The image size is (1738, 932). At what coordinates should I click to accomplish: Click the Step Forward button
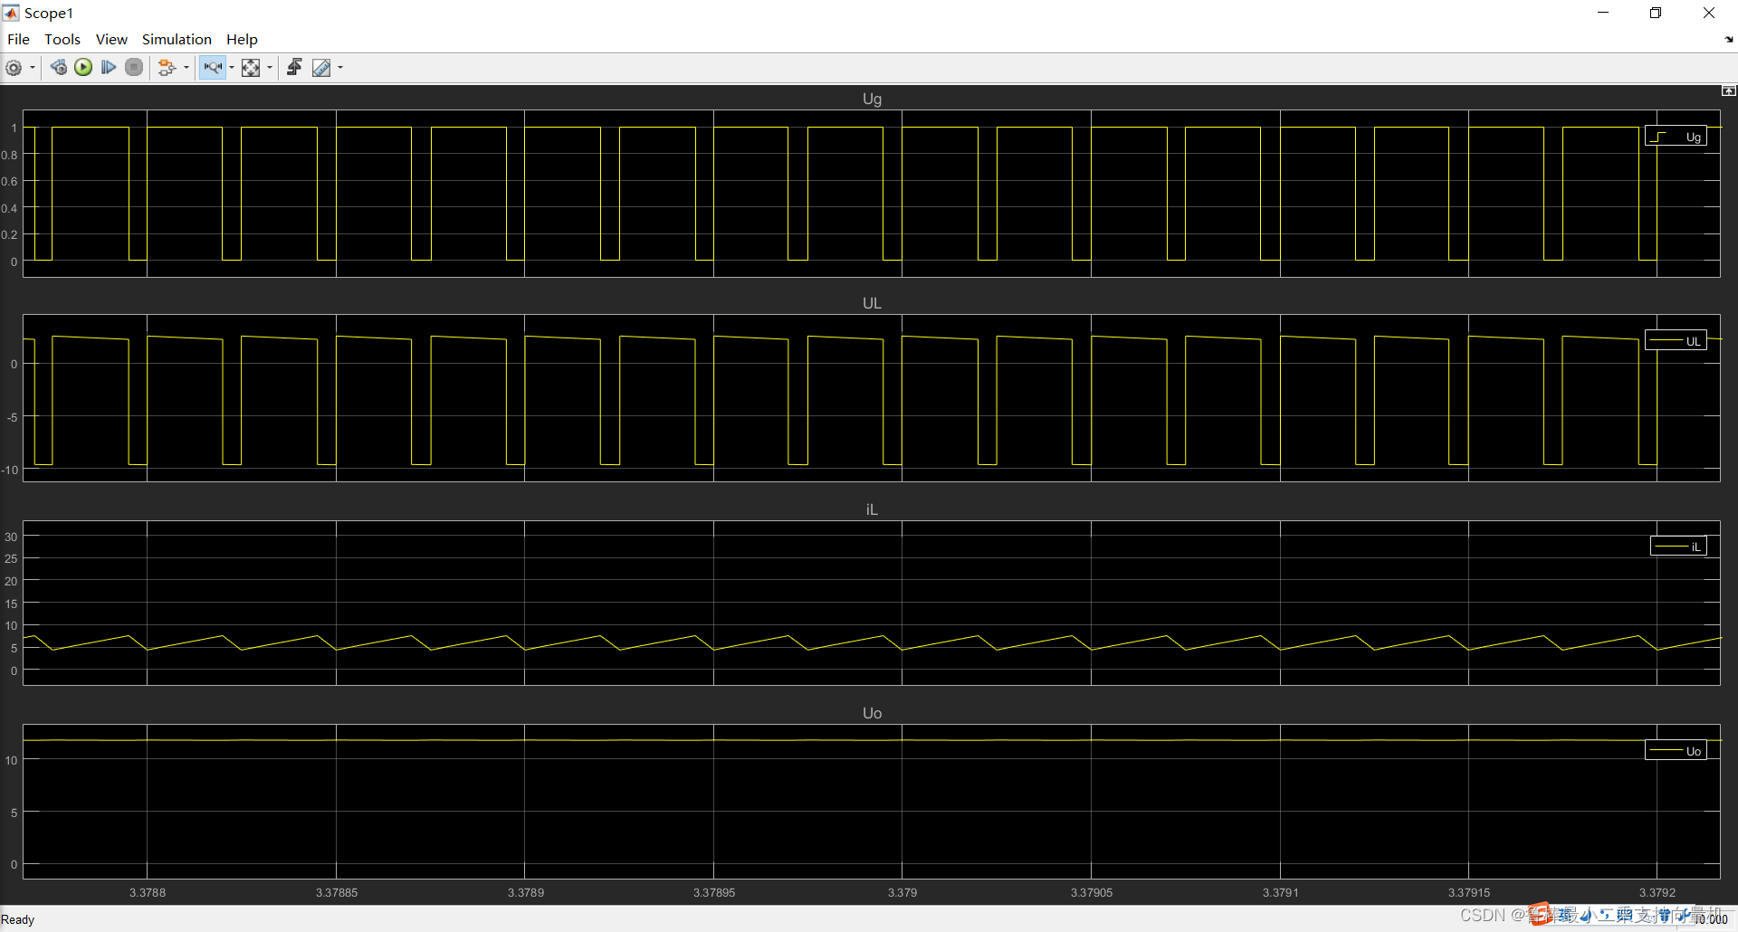tap(109, 68)
